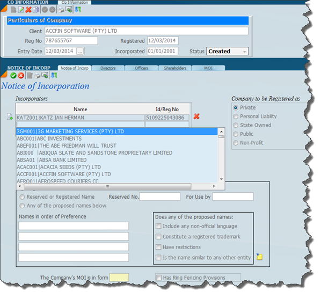This screenshot has height=298, width=321.
Task: Click into the Reserved No. input field
Action: coord(159,197)
